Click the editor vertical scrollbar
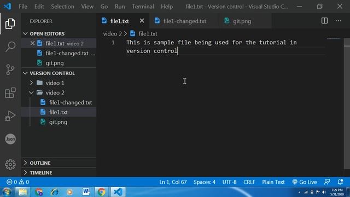The width and height of the screenshot is (350, 197). [347, 103]
